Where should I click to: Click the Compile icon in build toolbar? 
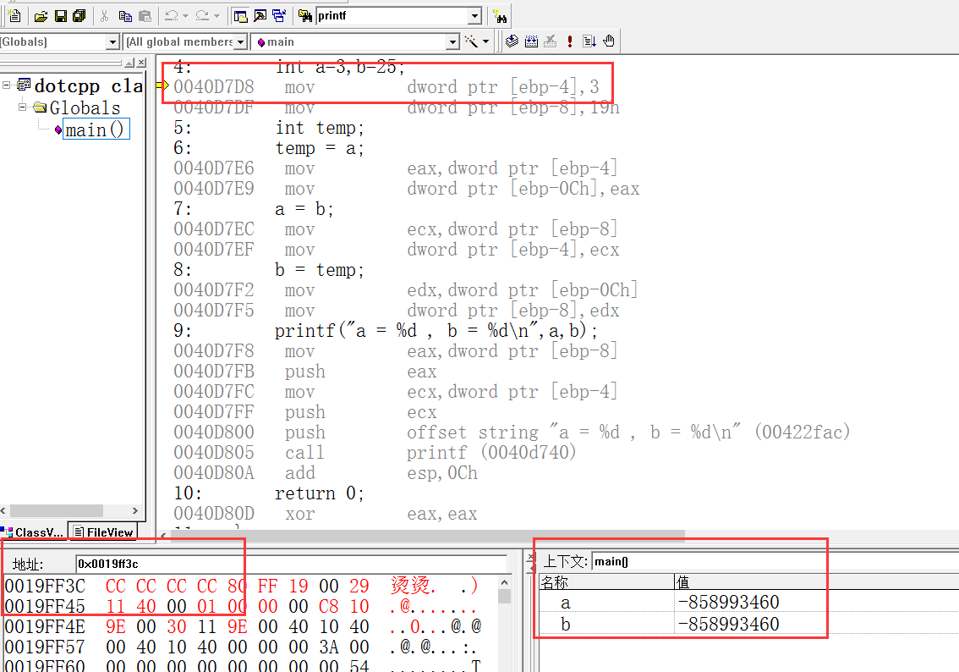(512, 41)
